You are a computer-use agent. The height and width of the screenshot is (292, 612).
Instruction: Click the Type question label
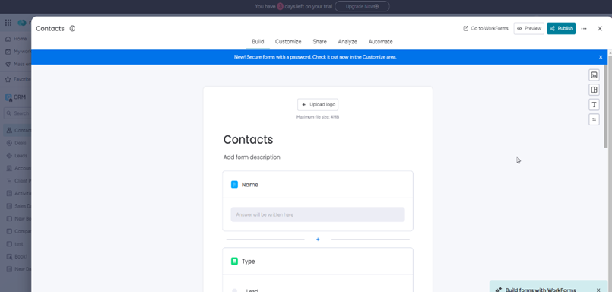[x=249, y=262]
